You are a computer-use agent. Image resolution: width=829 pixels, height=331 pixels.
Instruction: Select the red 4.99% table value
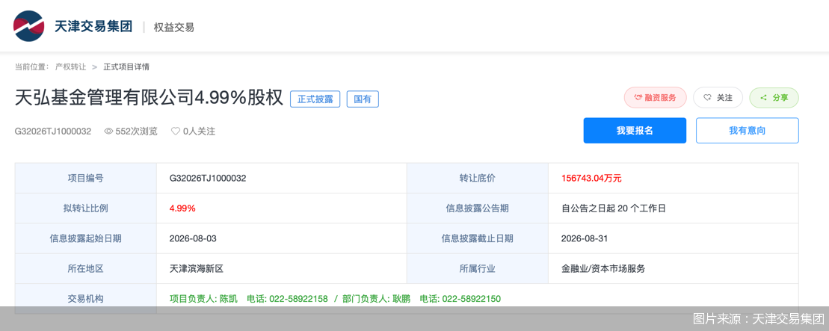[x=182, y=208]
